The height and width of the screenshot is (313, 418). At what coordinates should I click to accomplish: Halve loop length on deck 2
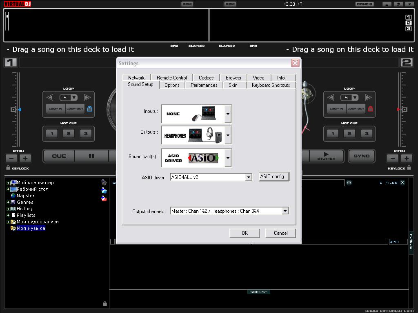331,97
